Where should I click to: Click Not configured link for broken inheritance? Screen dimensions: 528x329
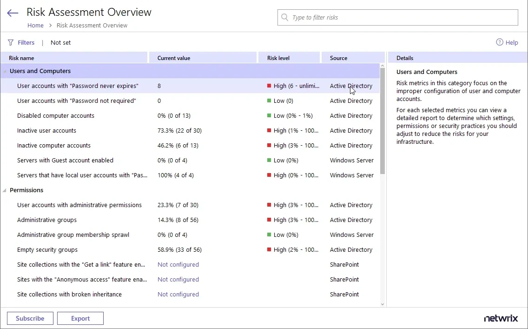[x=178, y=295]
